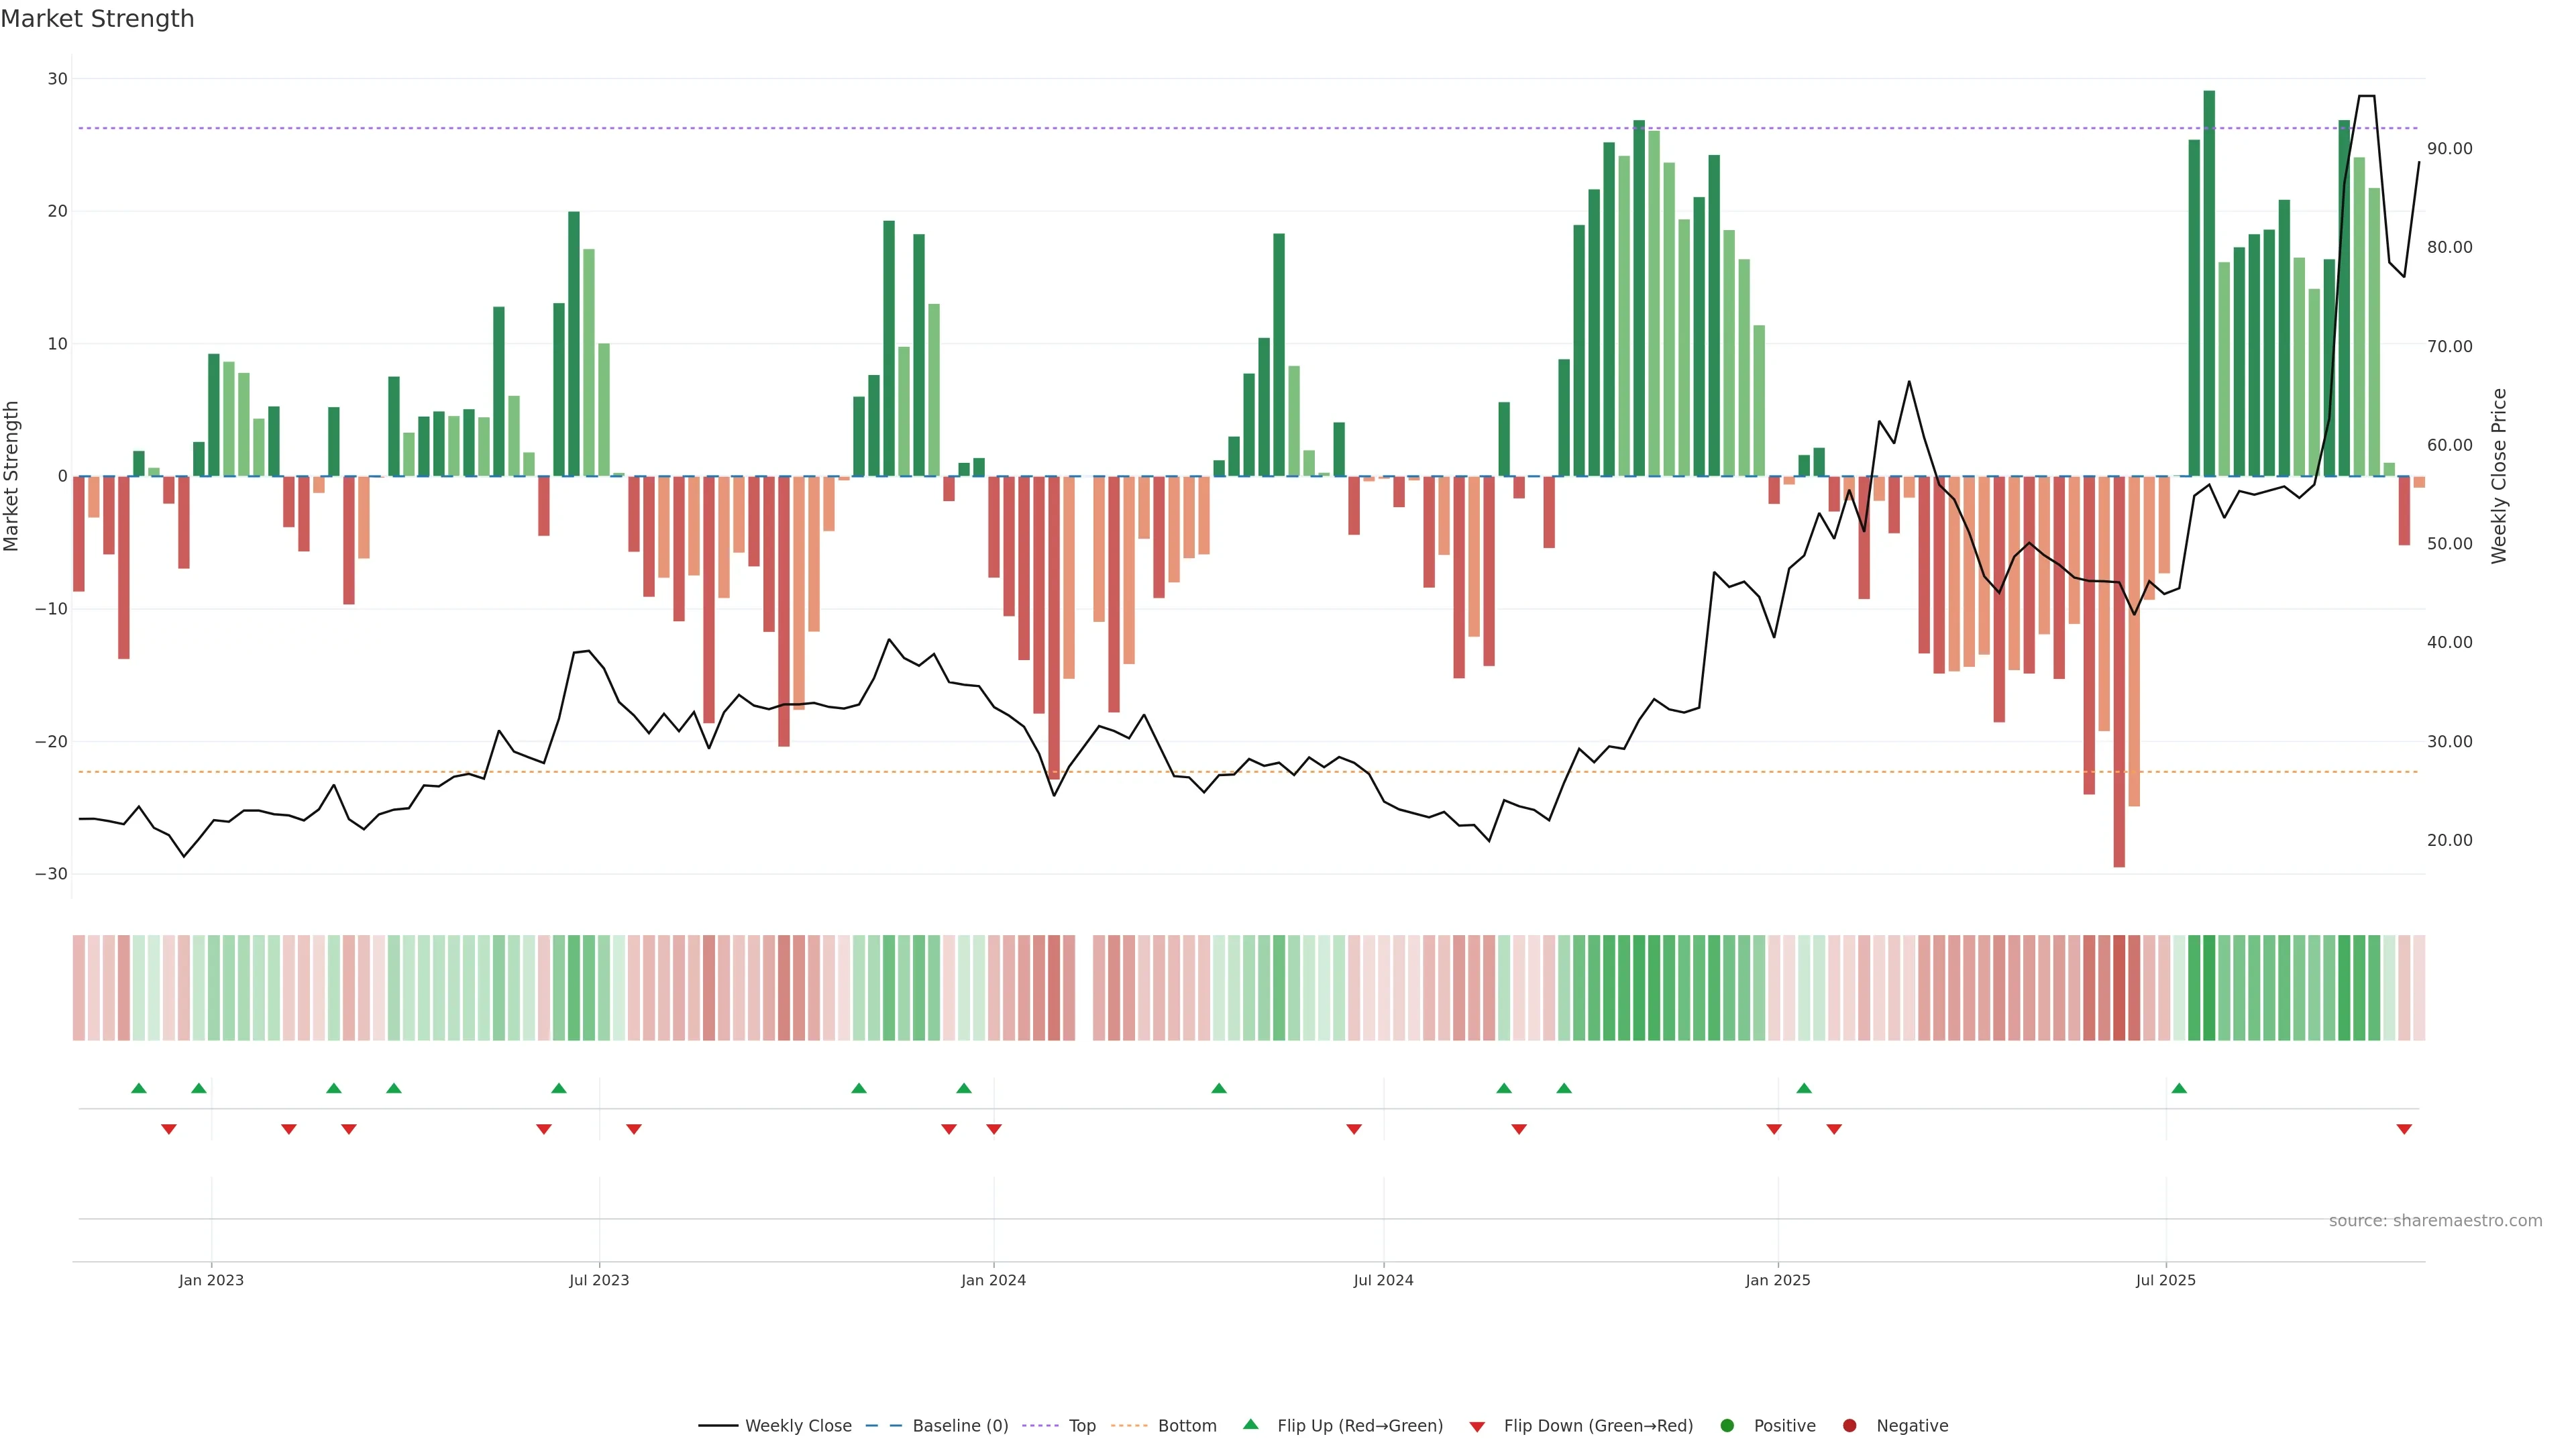Click the Weekly Close Price axis title
Viewport: 2576px width, 1449px height.
(2499, 476)
